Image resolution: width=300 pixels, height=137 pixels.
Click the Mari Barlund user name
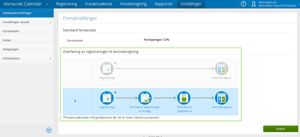(267, 2)
